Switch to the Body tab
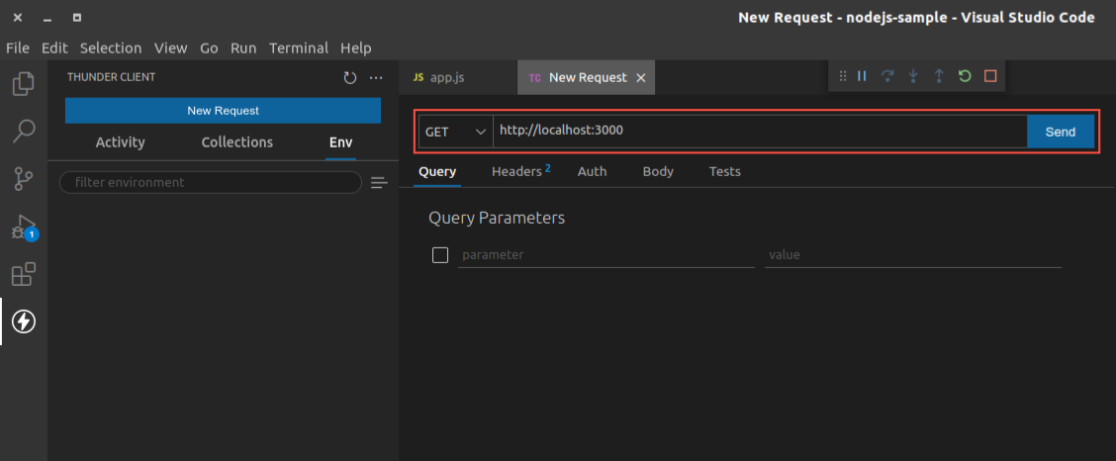This screenshot has width=1116, height=461. point(658,171)
